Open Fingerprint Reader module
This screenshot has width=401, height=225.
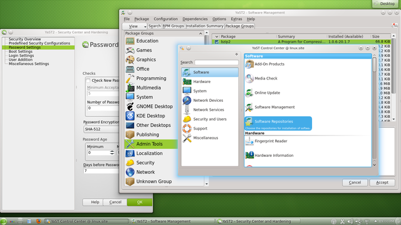pos(266,141)
